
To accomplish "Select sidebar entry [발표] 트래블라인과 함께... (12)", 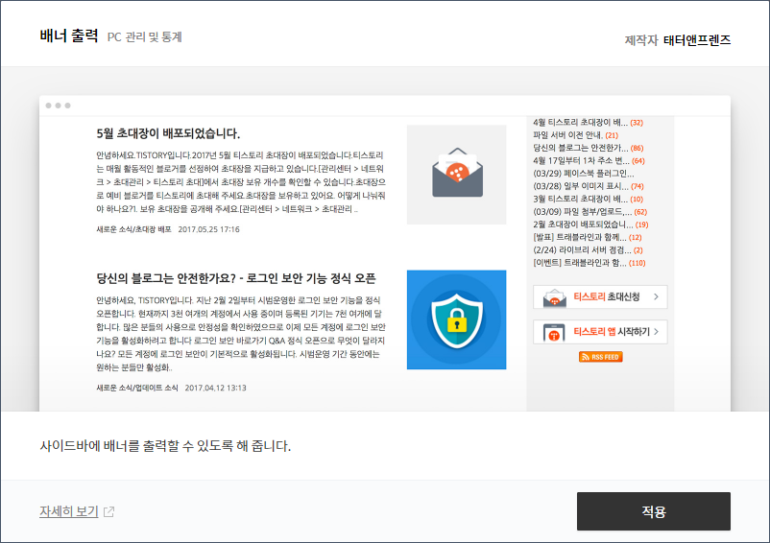I will [588, 237].
